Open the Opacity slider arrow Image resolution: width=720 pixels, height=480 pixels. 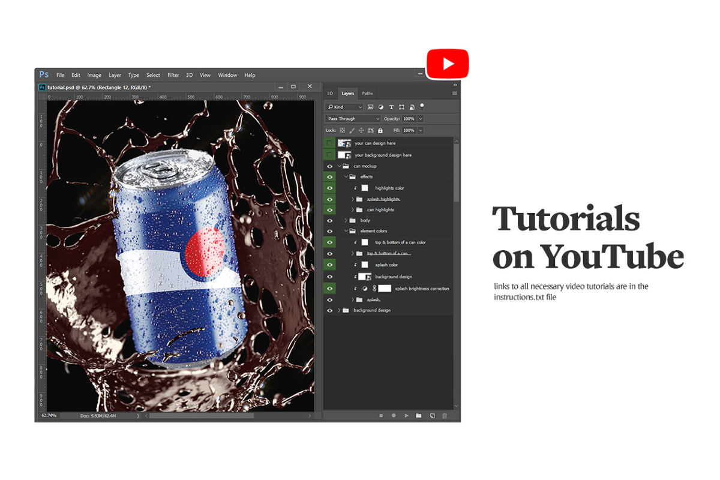click(x=421, y=119)
